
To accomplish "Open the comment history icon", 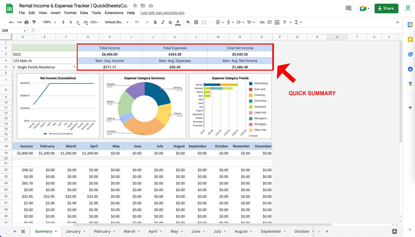I will (x=348, y=8).
